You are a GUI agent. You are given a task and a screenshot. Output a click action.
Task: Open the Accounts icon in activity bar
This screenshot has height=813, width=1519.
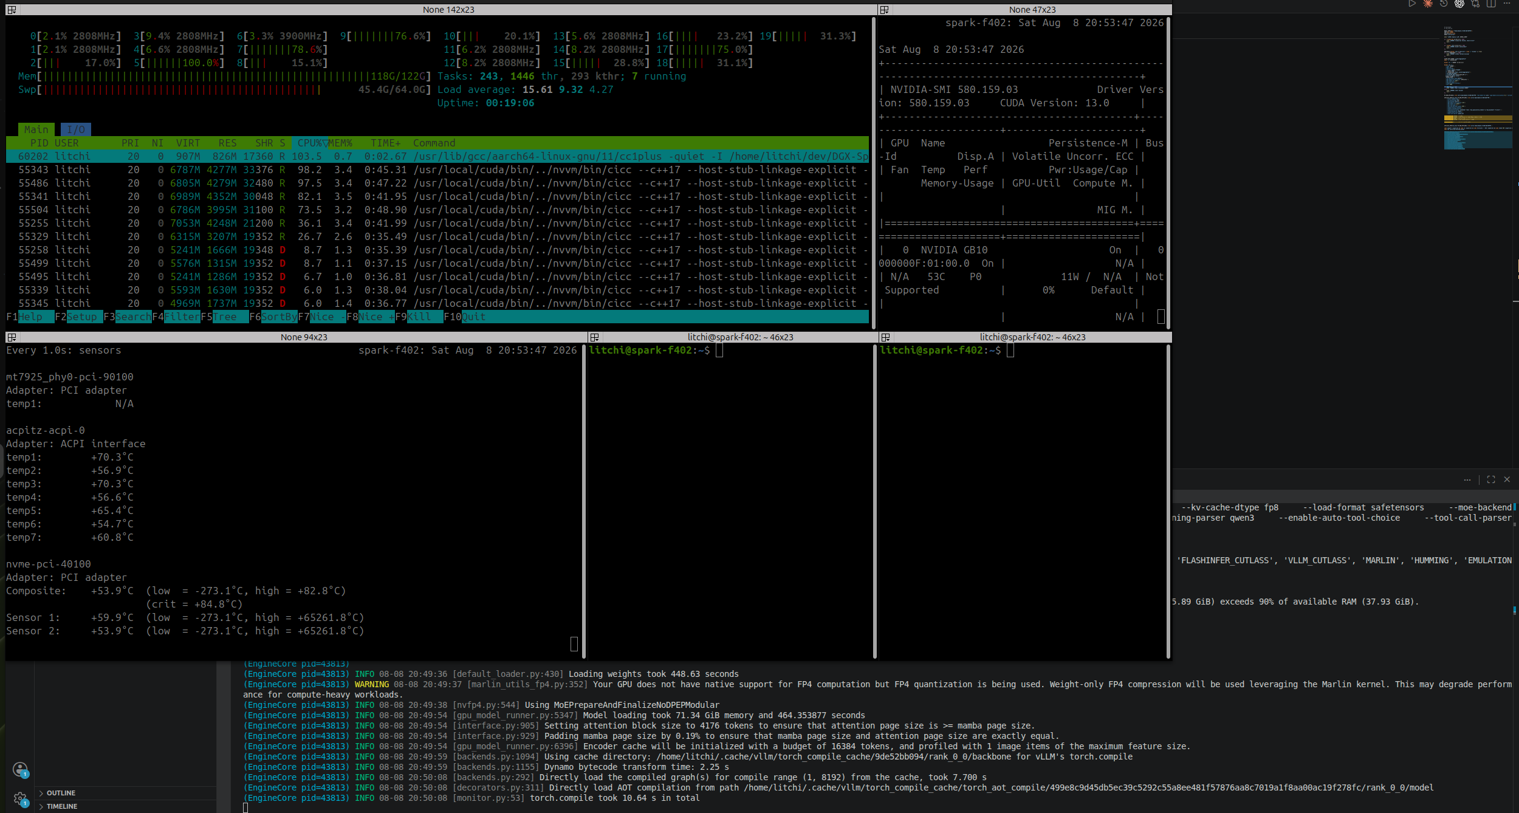20,769
